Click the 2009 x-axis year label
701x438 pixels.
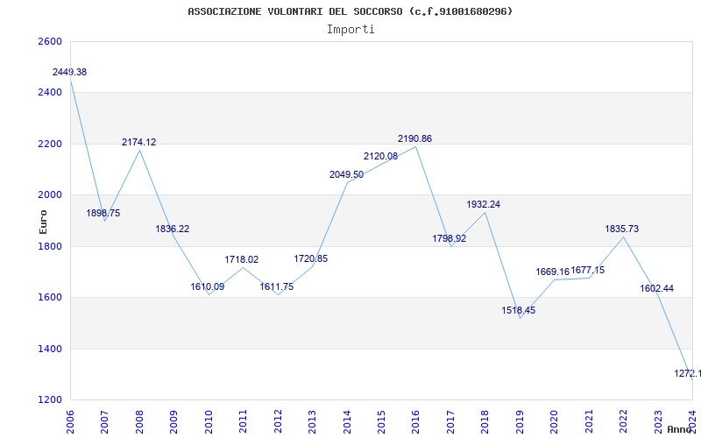tap(173, 422)
